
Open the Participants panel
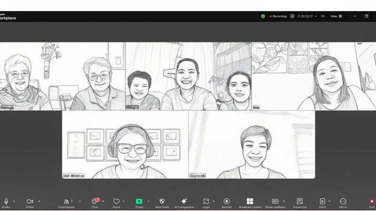pyautogui.click(x=66, y=201)
